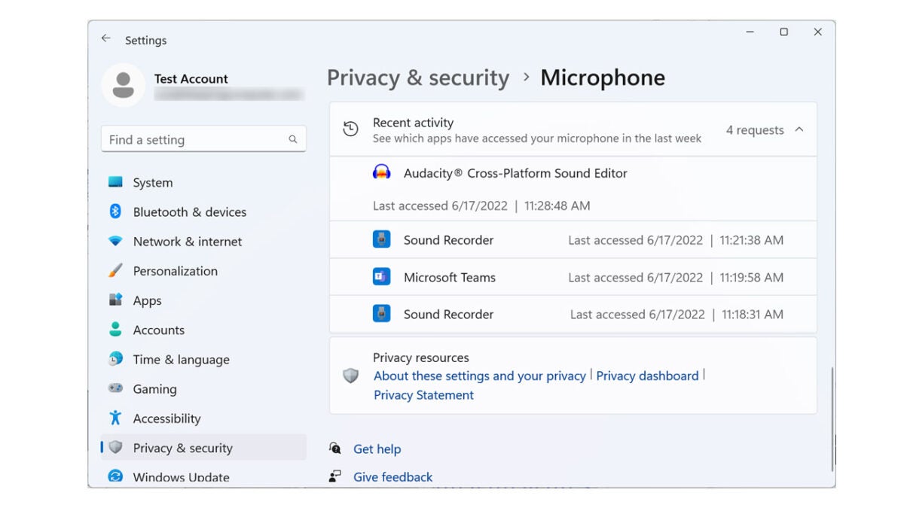Select Personalization in the sidebar
The image size is (904, 508).
pyautogui.click(x=203, y=271)
